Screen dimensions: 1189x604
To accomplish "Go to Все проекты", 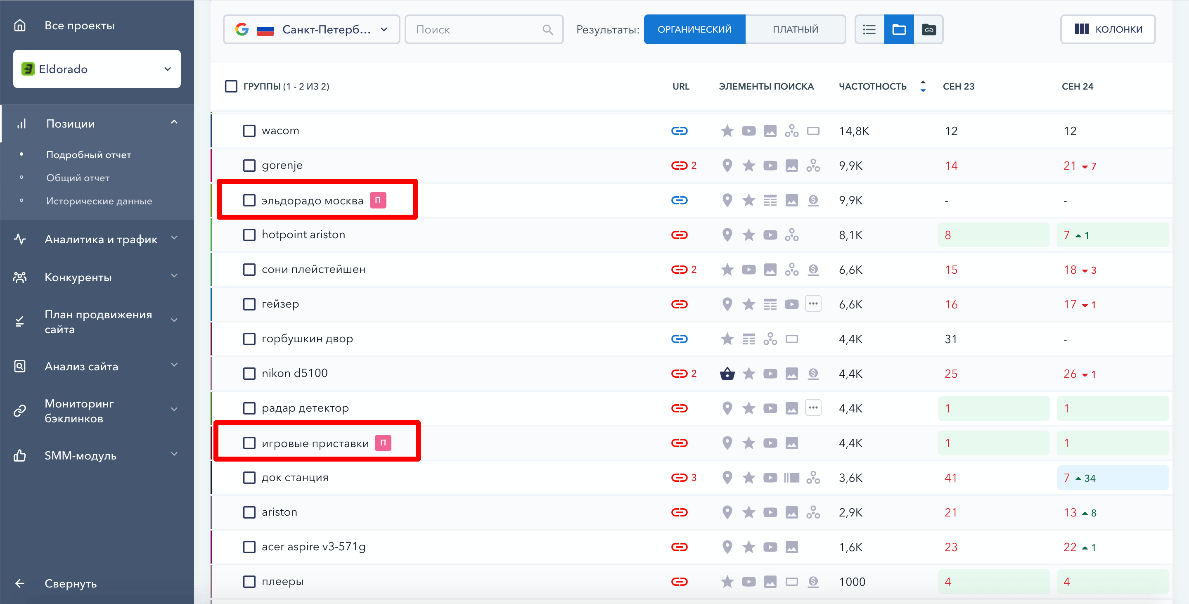I will tap(79, 25).
